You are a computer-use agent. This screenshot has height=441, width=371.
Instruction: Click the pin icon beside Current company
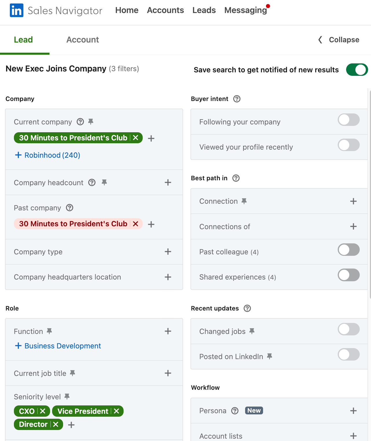tap(91, 122)
